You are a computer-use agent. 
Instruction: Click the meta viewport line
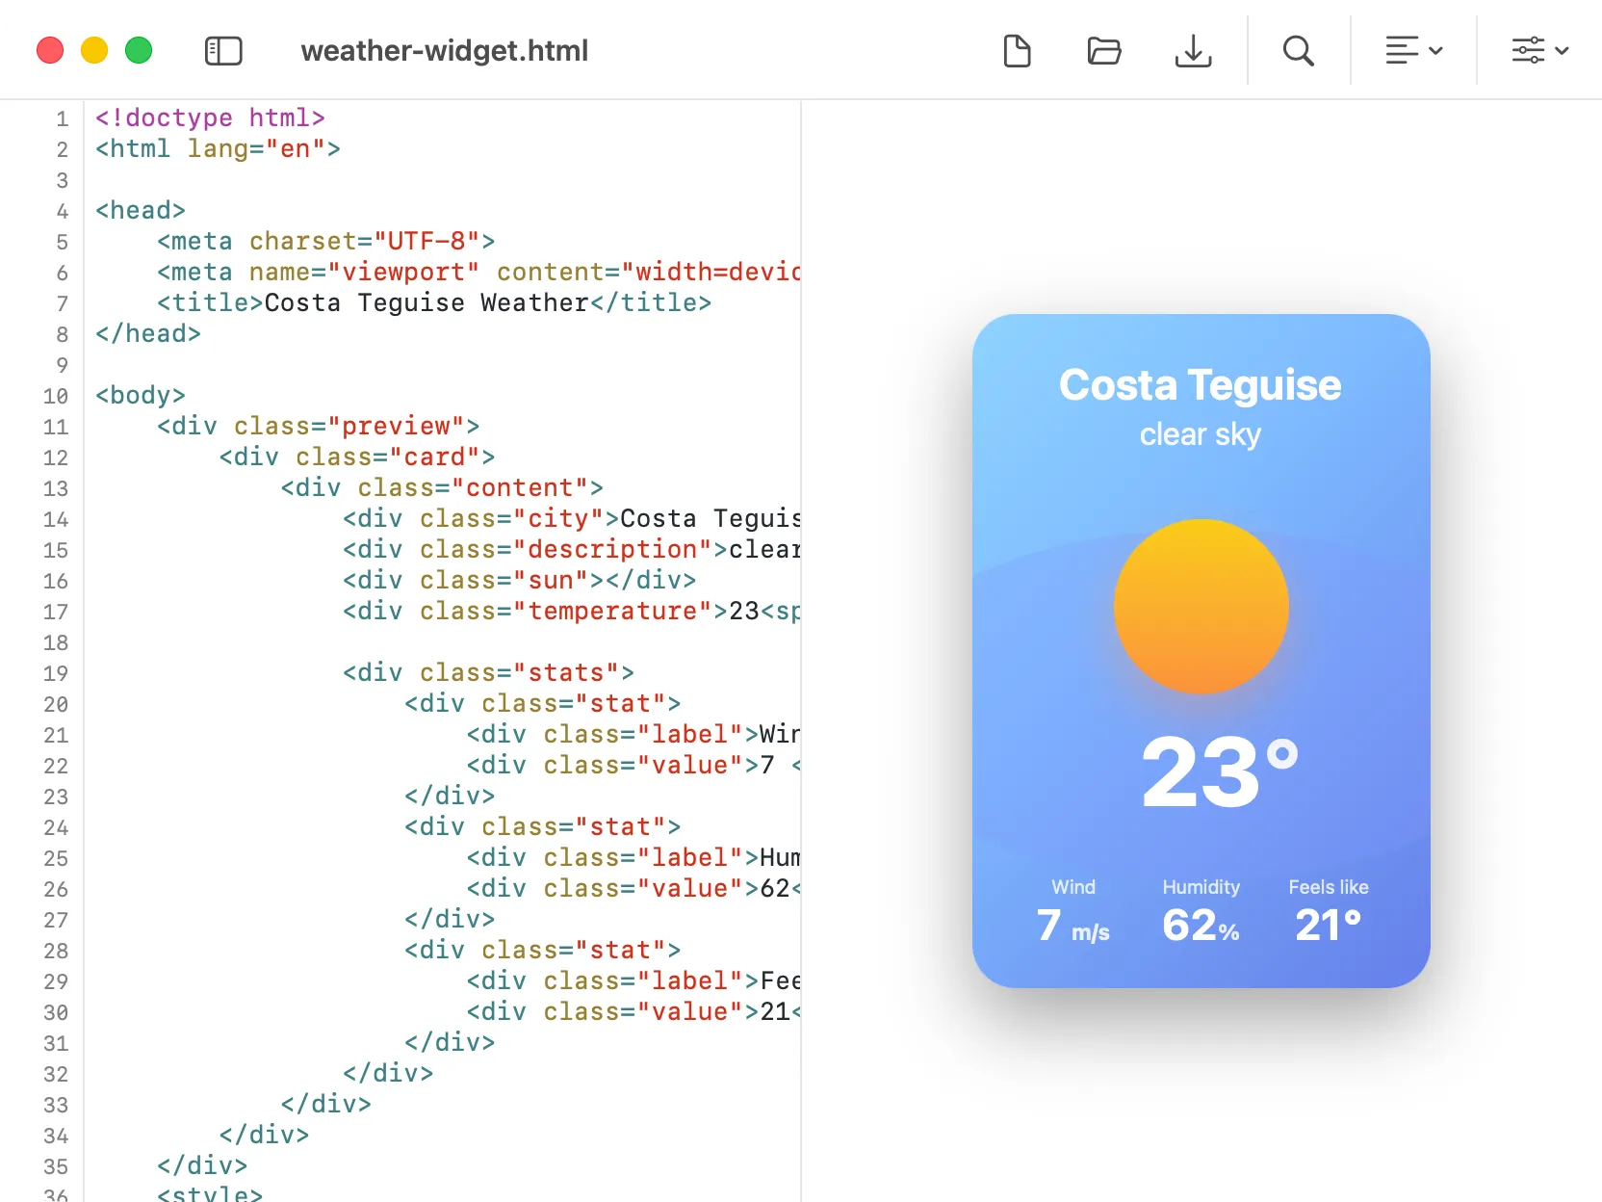[478, 272]
